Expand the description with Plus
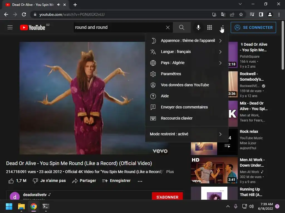 tap(170, 172)
